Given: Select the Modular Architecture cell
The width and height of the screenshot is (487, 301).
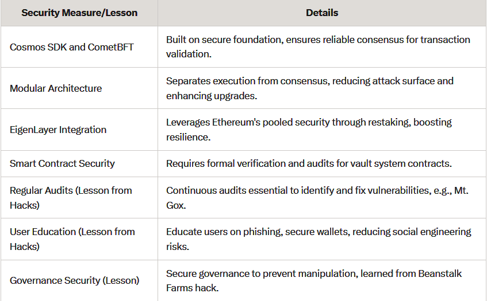Looking at the screenshot, I should (79, 88).
